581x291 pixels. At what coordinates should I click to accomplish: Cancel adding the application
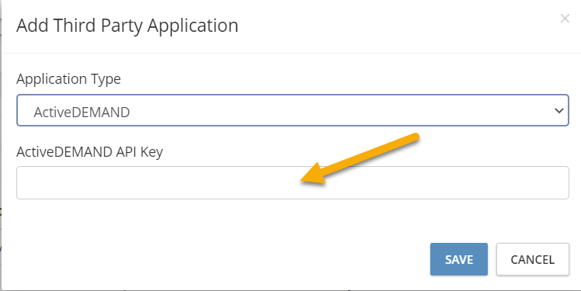(533, 259)
